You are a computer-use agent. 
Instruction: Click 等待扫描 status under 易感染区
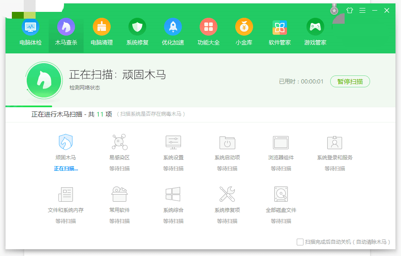(120, 169)
